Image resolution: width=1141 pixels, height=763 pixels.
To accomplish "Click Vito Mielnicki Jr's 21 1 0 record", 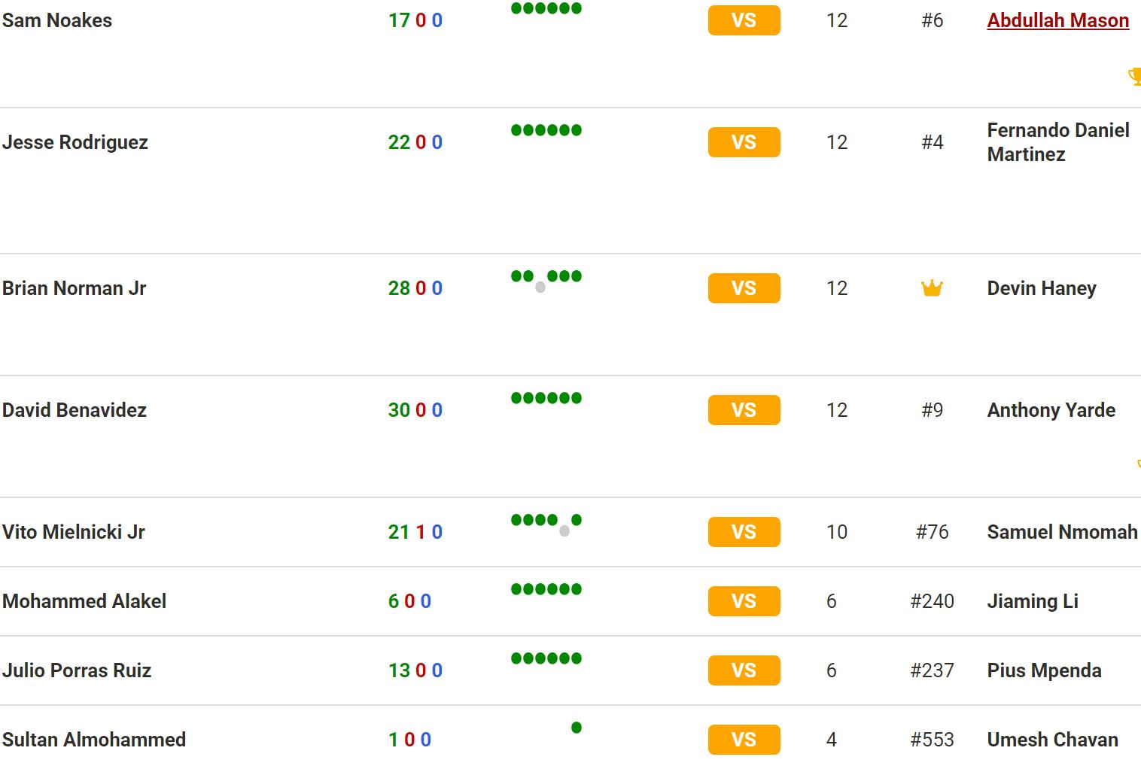I will (x=415, y=532).
